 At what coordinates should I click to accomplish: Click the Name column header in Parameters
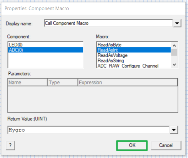[27, 82]
